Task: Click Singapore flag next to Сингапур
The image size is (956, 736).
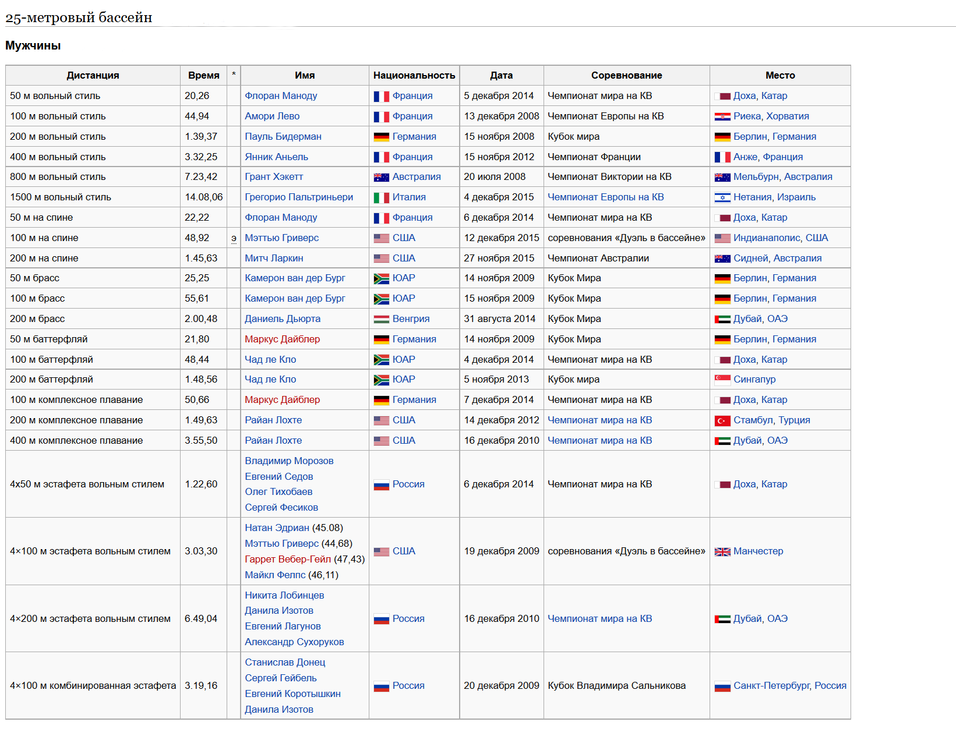Action: (x=722, y=380)
